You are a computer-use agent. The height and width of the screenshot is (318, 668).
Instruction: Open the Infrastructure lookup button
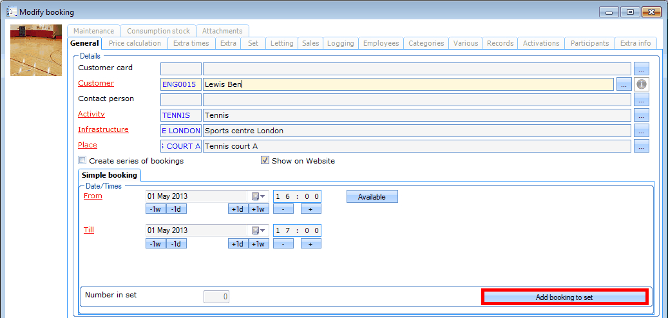(x=641, y=131)
